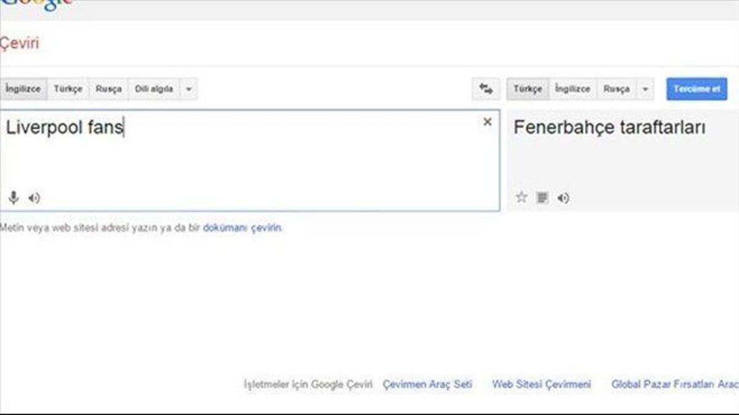Select İngilizce as source language
Image resolution: width=739 pixels, height=415 pixels.
tap(23, 89)
